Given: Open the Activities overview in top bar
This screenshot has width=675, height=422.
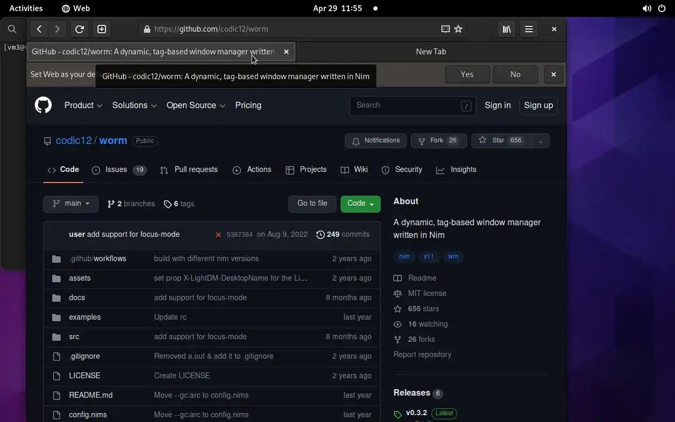Looking at the screenshot, I should 26,8.
